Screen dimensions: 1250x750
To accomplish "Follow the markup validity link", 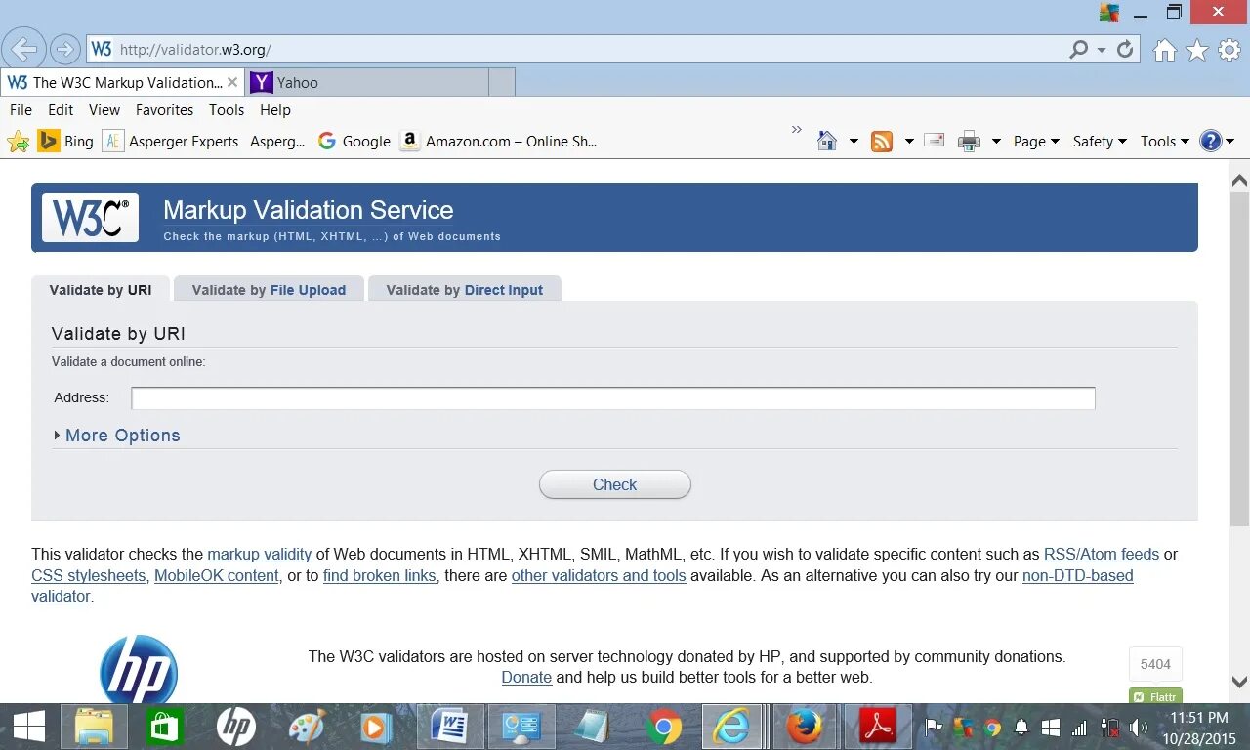I will [260, 554].
